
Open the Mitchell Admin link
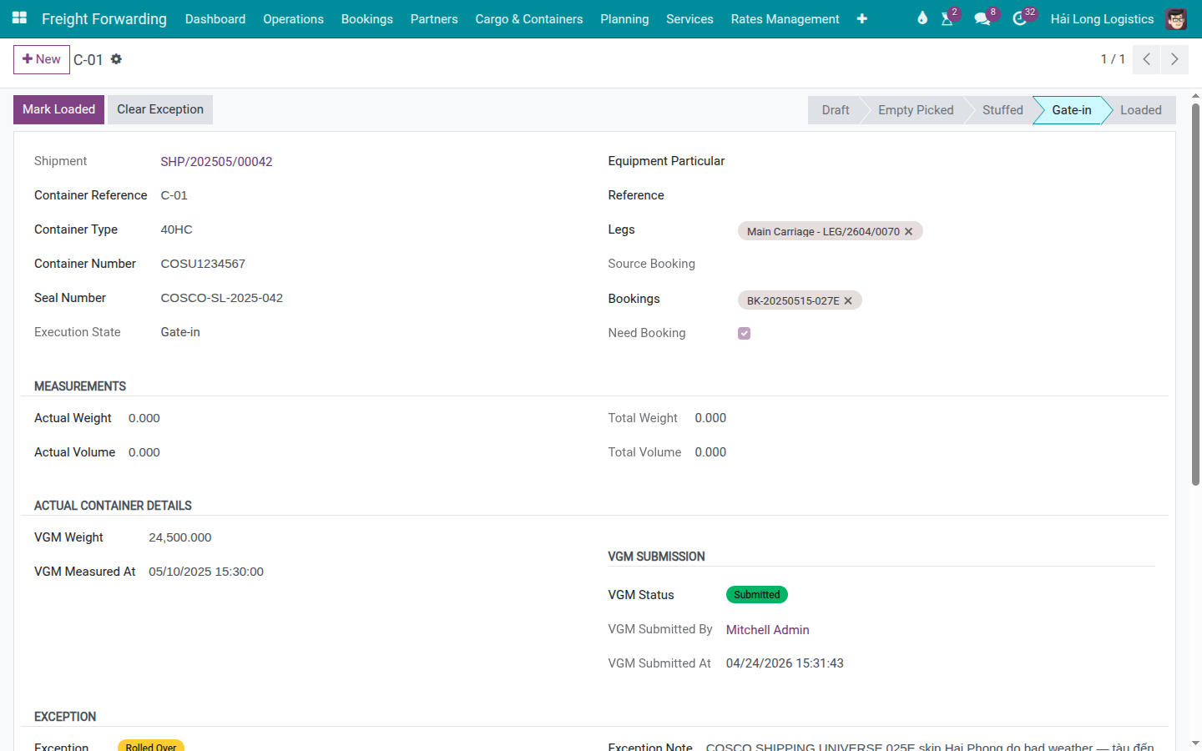pyautogui.click(x=767, y=630)
